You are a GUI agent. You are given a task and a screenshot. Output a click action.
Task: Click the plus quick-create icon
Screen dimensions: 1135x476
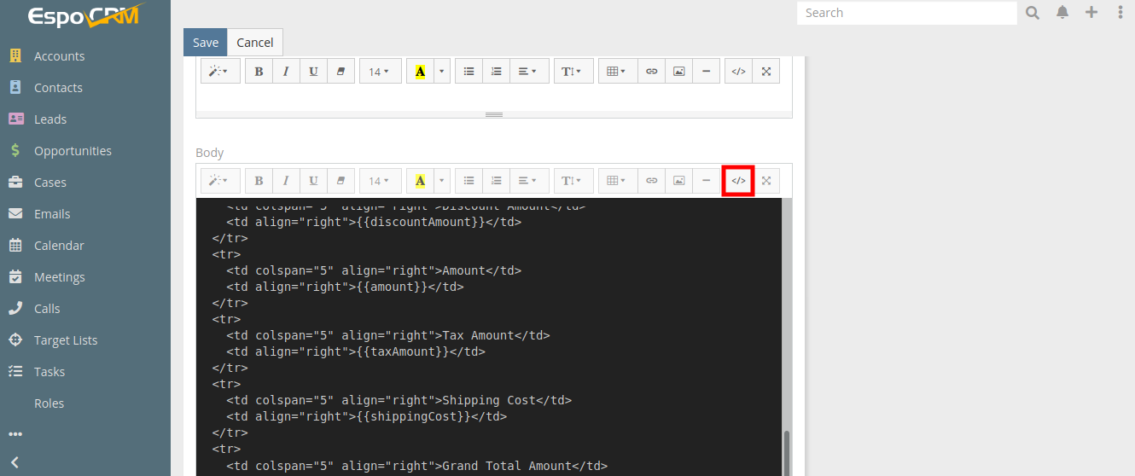tap(1091, 13)
